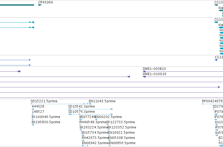Image resolution: width=223 pixels, height=147 pixels.
Task: Select feature label 444028
Action: click(38, 106)
